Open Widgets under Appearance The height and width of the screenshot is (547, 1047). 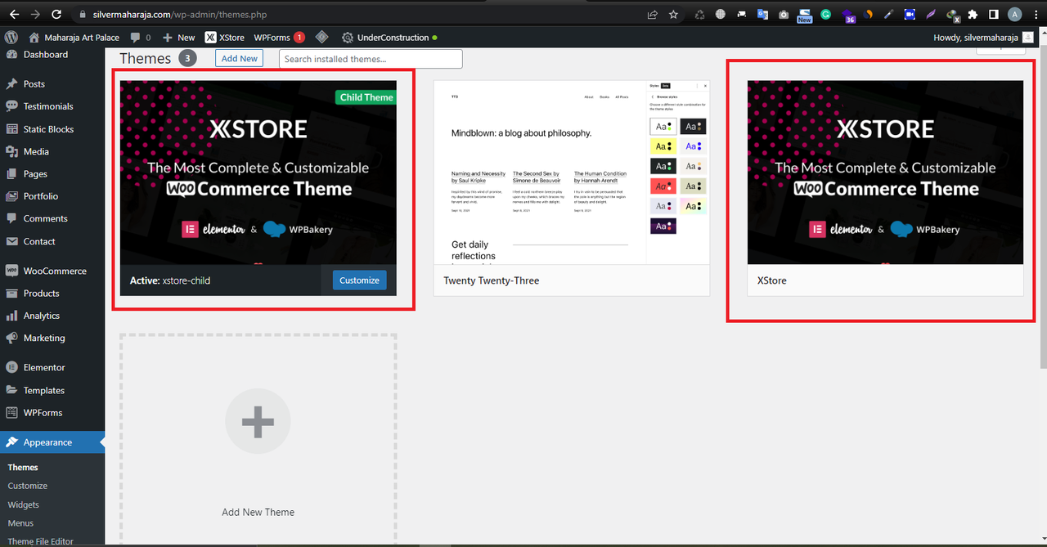[x=23, y=504]
